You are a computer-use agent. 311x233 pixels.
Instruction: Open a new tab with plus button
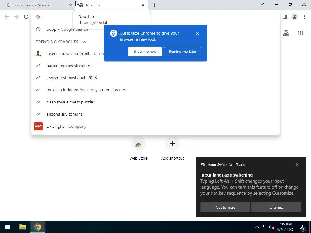(155, 5)
